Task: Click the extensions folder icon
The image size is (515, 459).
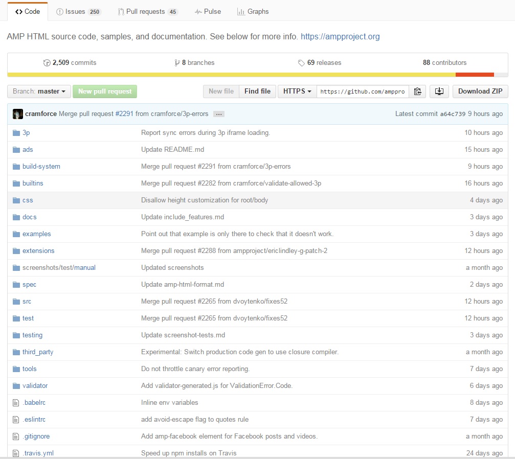Action: 16,251
